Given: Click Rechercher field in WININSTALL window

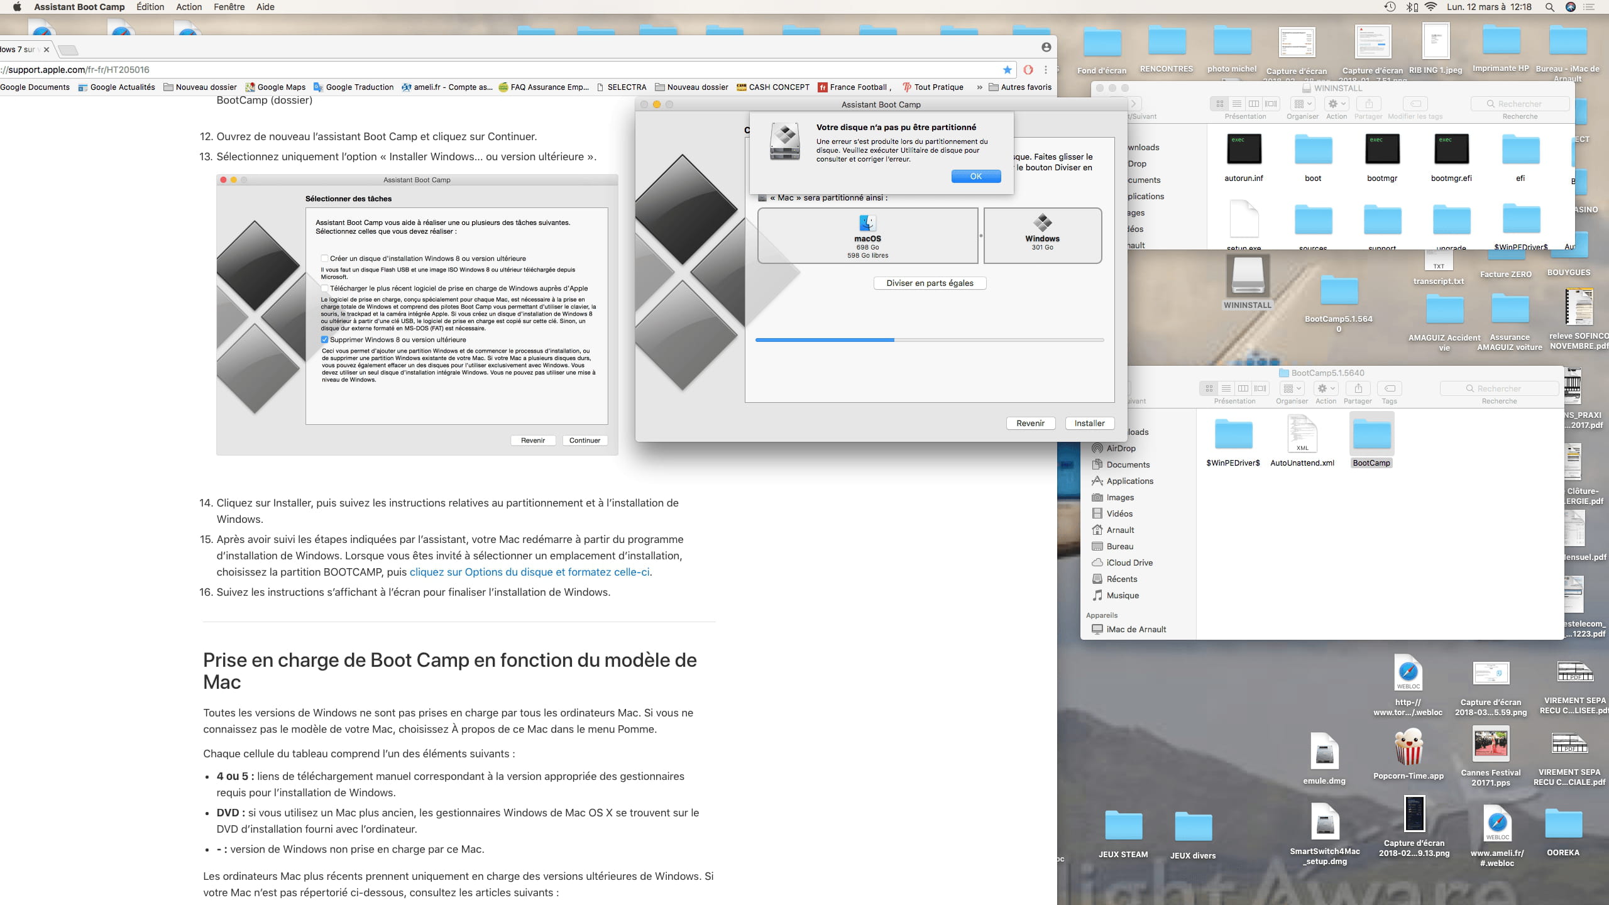Looking at the screenshot, I should coord(1520,104).
